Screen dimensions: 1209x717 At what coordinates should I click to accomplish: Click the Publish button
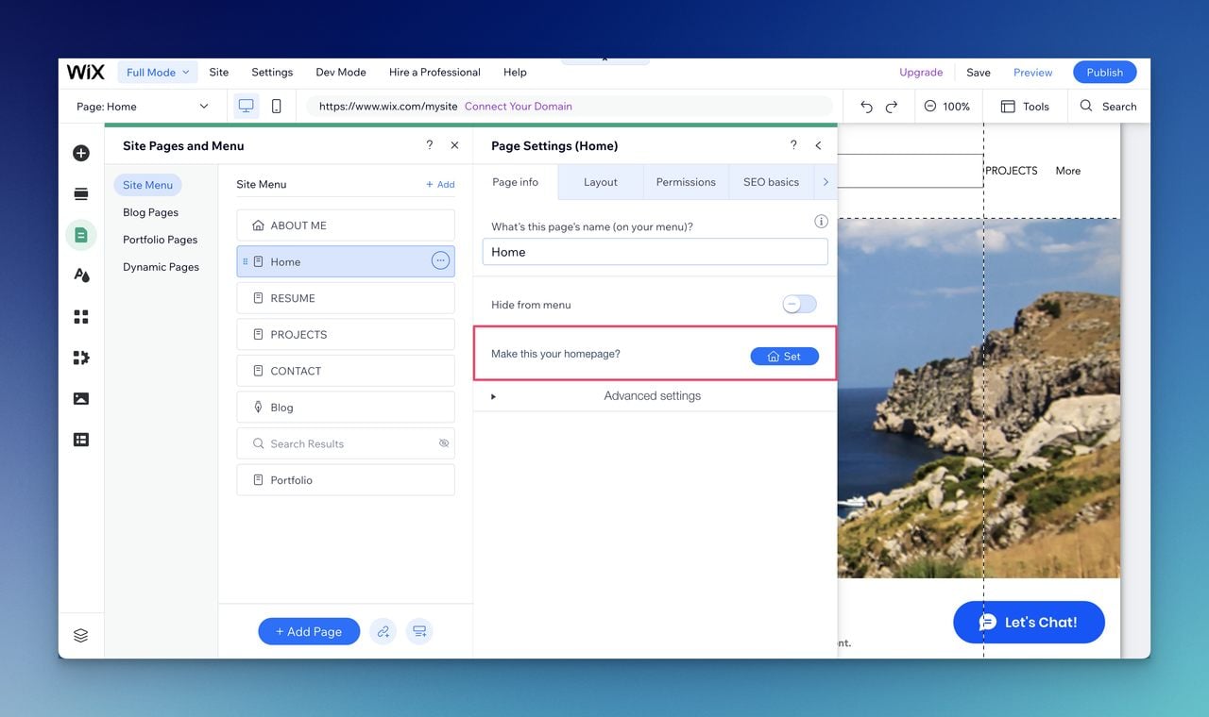click(1105, 73)
